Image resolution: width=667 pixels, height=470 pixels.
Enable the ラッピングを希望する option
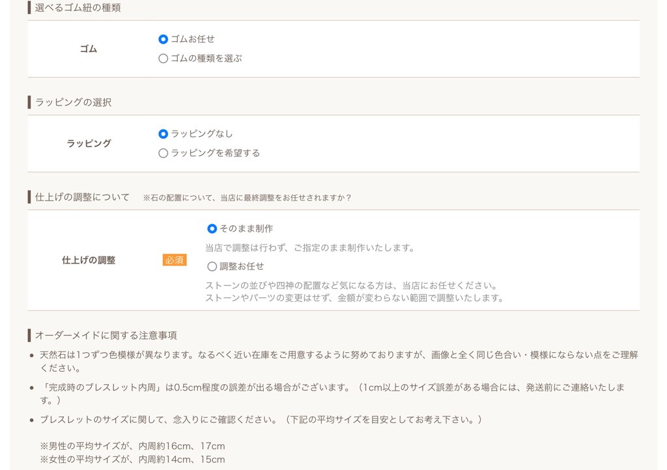coord(163,153)
